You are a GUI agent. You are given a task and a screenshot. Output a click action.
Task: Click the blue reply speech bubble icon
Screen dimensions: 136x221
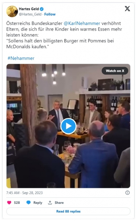click(28, 203)
